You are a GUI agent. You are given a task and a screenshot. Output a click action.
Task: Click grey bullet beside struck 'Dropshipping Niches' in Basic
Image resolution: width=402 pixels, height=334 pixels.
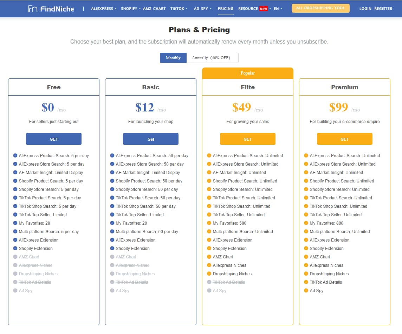click(112, 274)
